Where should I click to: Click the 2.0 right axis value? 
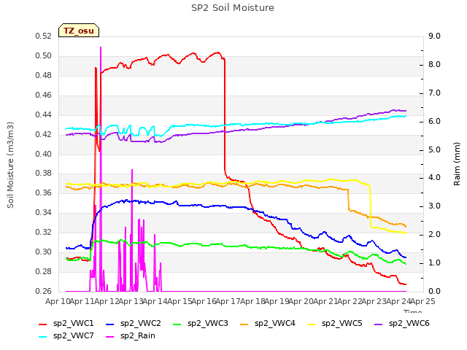pyautogui.click(x=434, y=235)
